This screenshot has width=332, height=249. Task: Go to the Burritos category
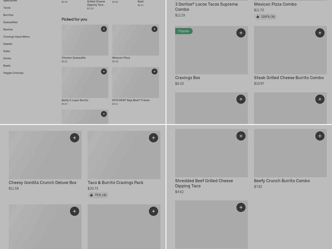pyautogui.click(x=8, y=15)
